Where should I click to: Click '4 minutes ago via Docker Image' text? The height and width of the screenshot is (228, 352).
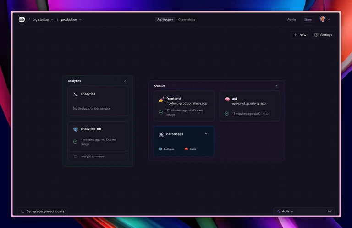tap(98, 142)
